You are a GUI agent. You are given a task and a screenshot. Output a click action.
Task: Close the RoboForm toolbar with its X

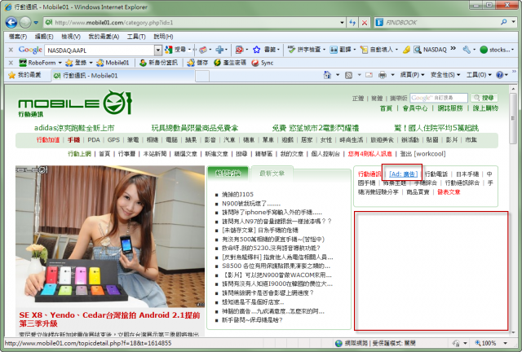pyautogui.click(x=11, y=63)
